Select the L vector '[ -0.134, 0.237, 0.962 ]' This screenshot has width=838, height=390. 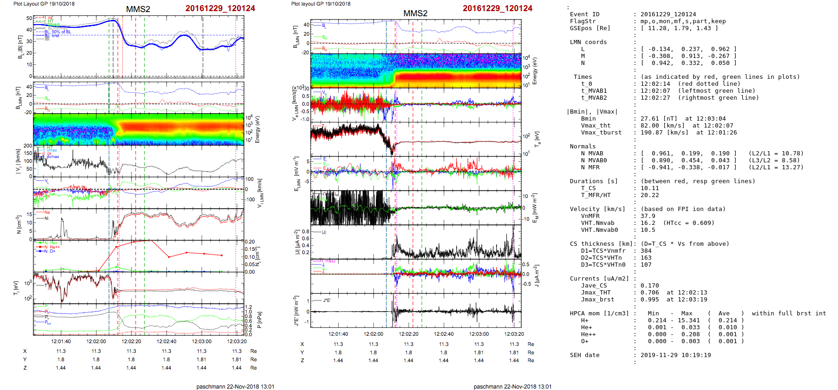click(x=689, y=49)
